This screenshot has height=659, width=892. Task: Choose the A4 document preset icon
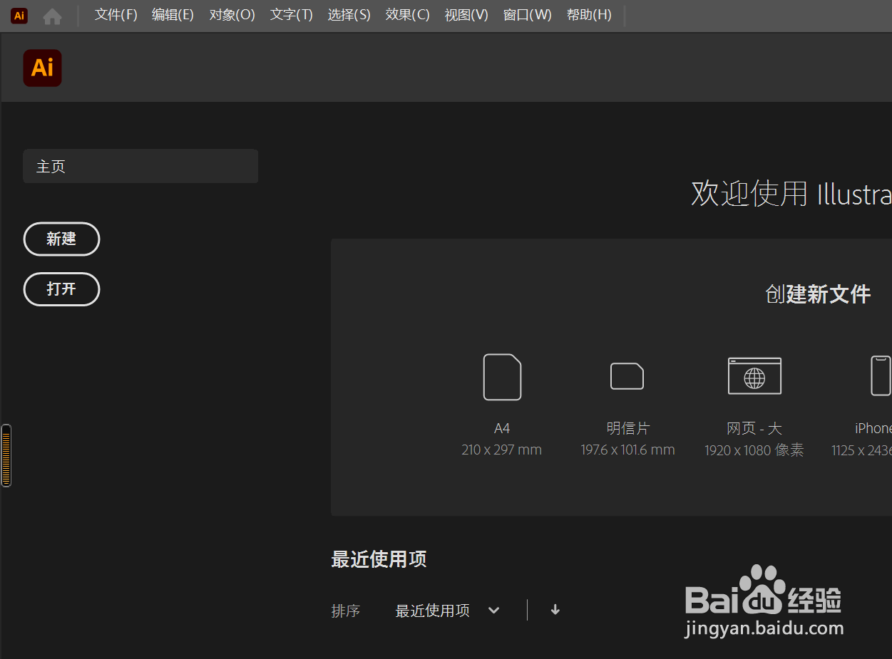click(502, 377)
